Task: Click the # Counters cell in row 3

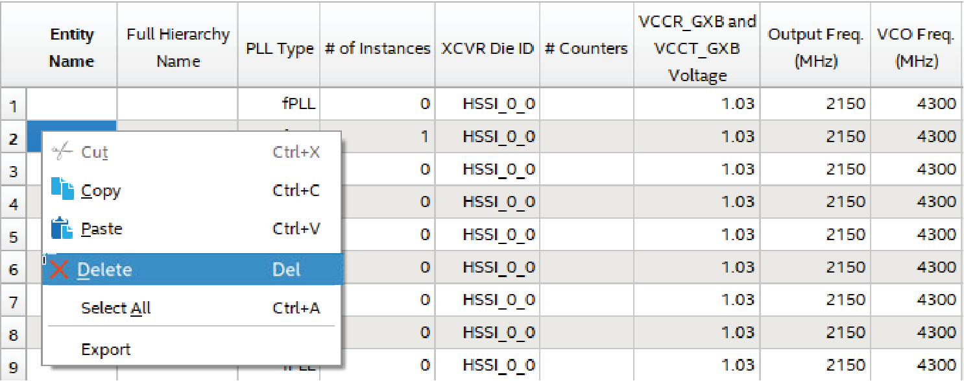Action: tap(586, 169)
